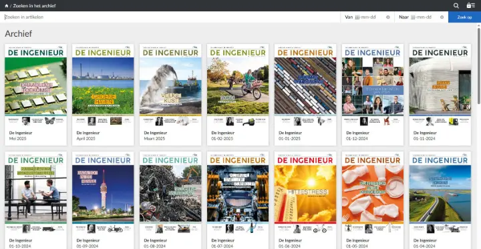The width and height of the screenshot is (481, 249).
Task: Click the '01-01-2025' date text
Action: click(x=289, y=139)
